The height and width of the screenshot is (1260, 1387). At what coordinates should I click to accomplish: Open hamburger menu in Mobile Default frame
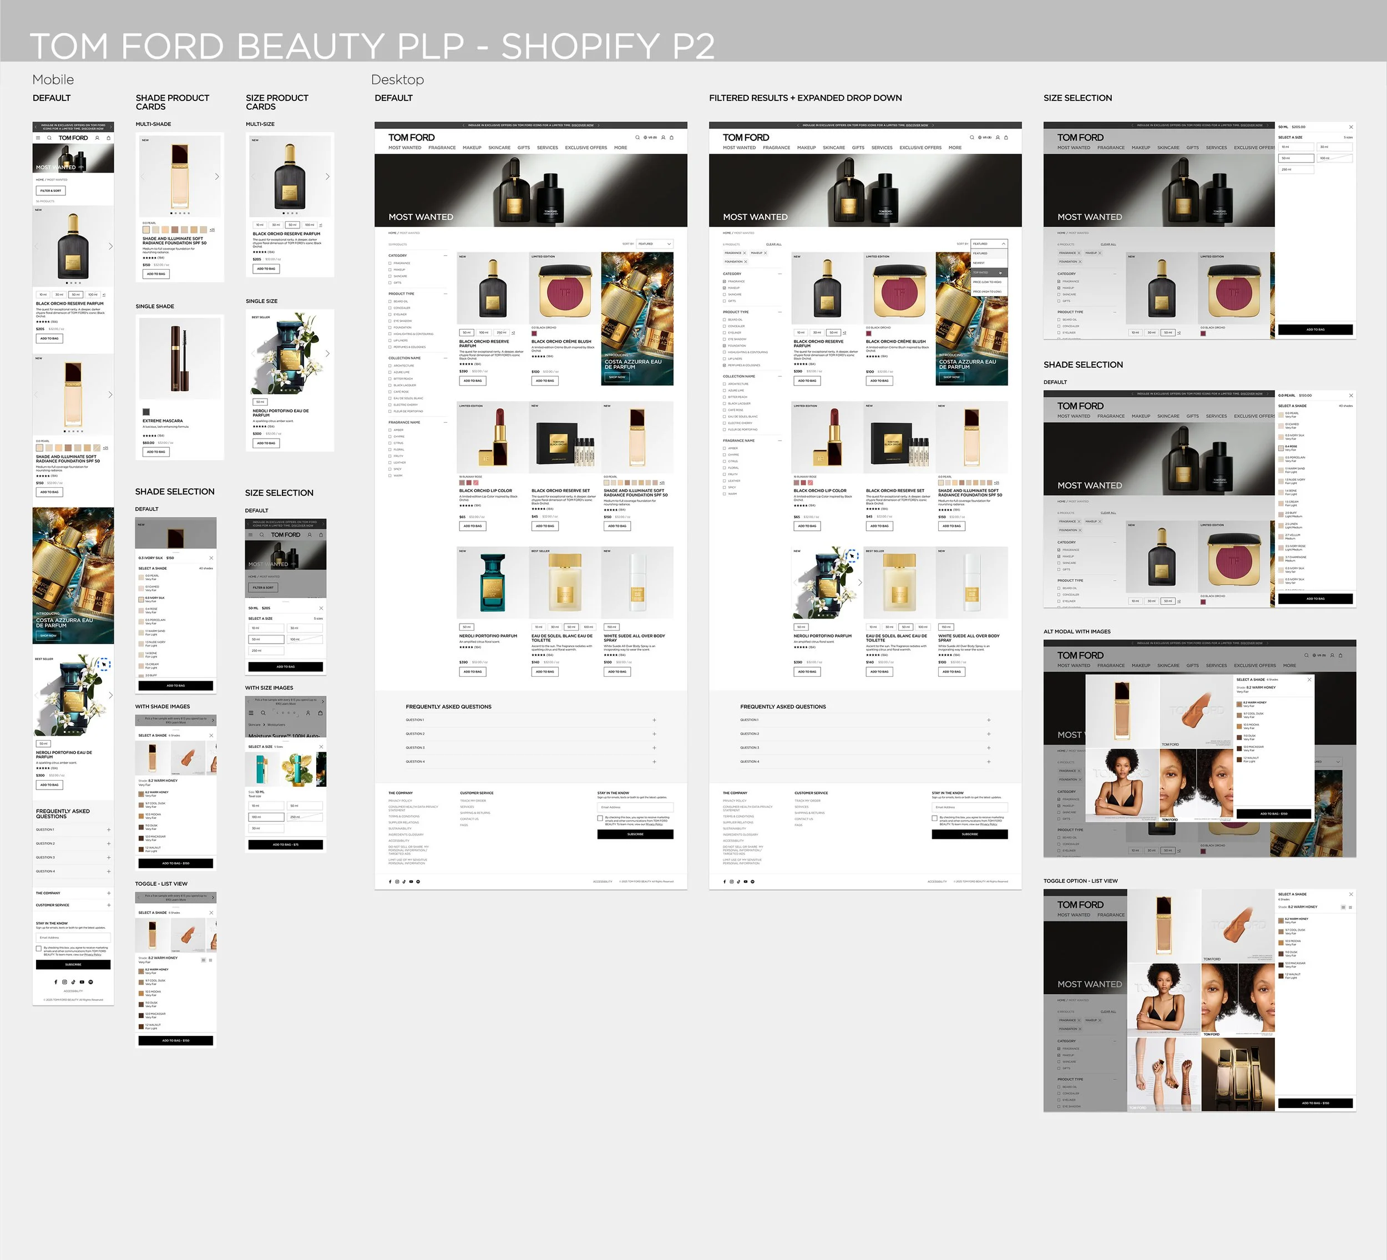click(38, 138)
